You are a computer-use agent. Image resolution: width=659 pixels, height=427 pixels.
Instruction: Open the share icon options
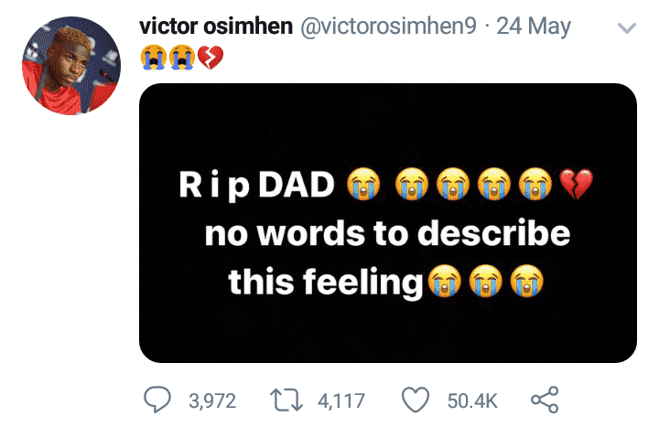click(x=545, y=400)
